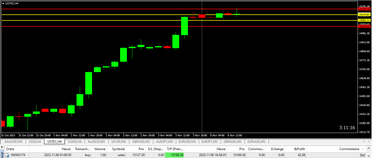Select the green T/P cell 15169.38

(175, 155)
